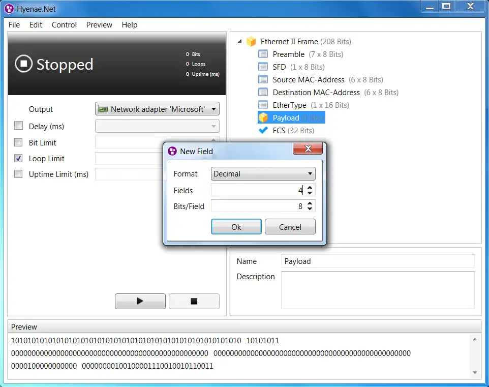Click the '10101011' SFD bits in the preview
The width and height of the screenshot is (489, 387).
(x=263, y=341)
